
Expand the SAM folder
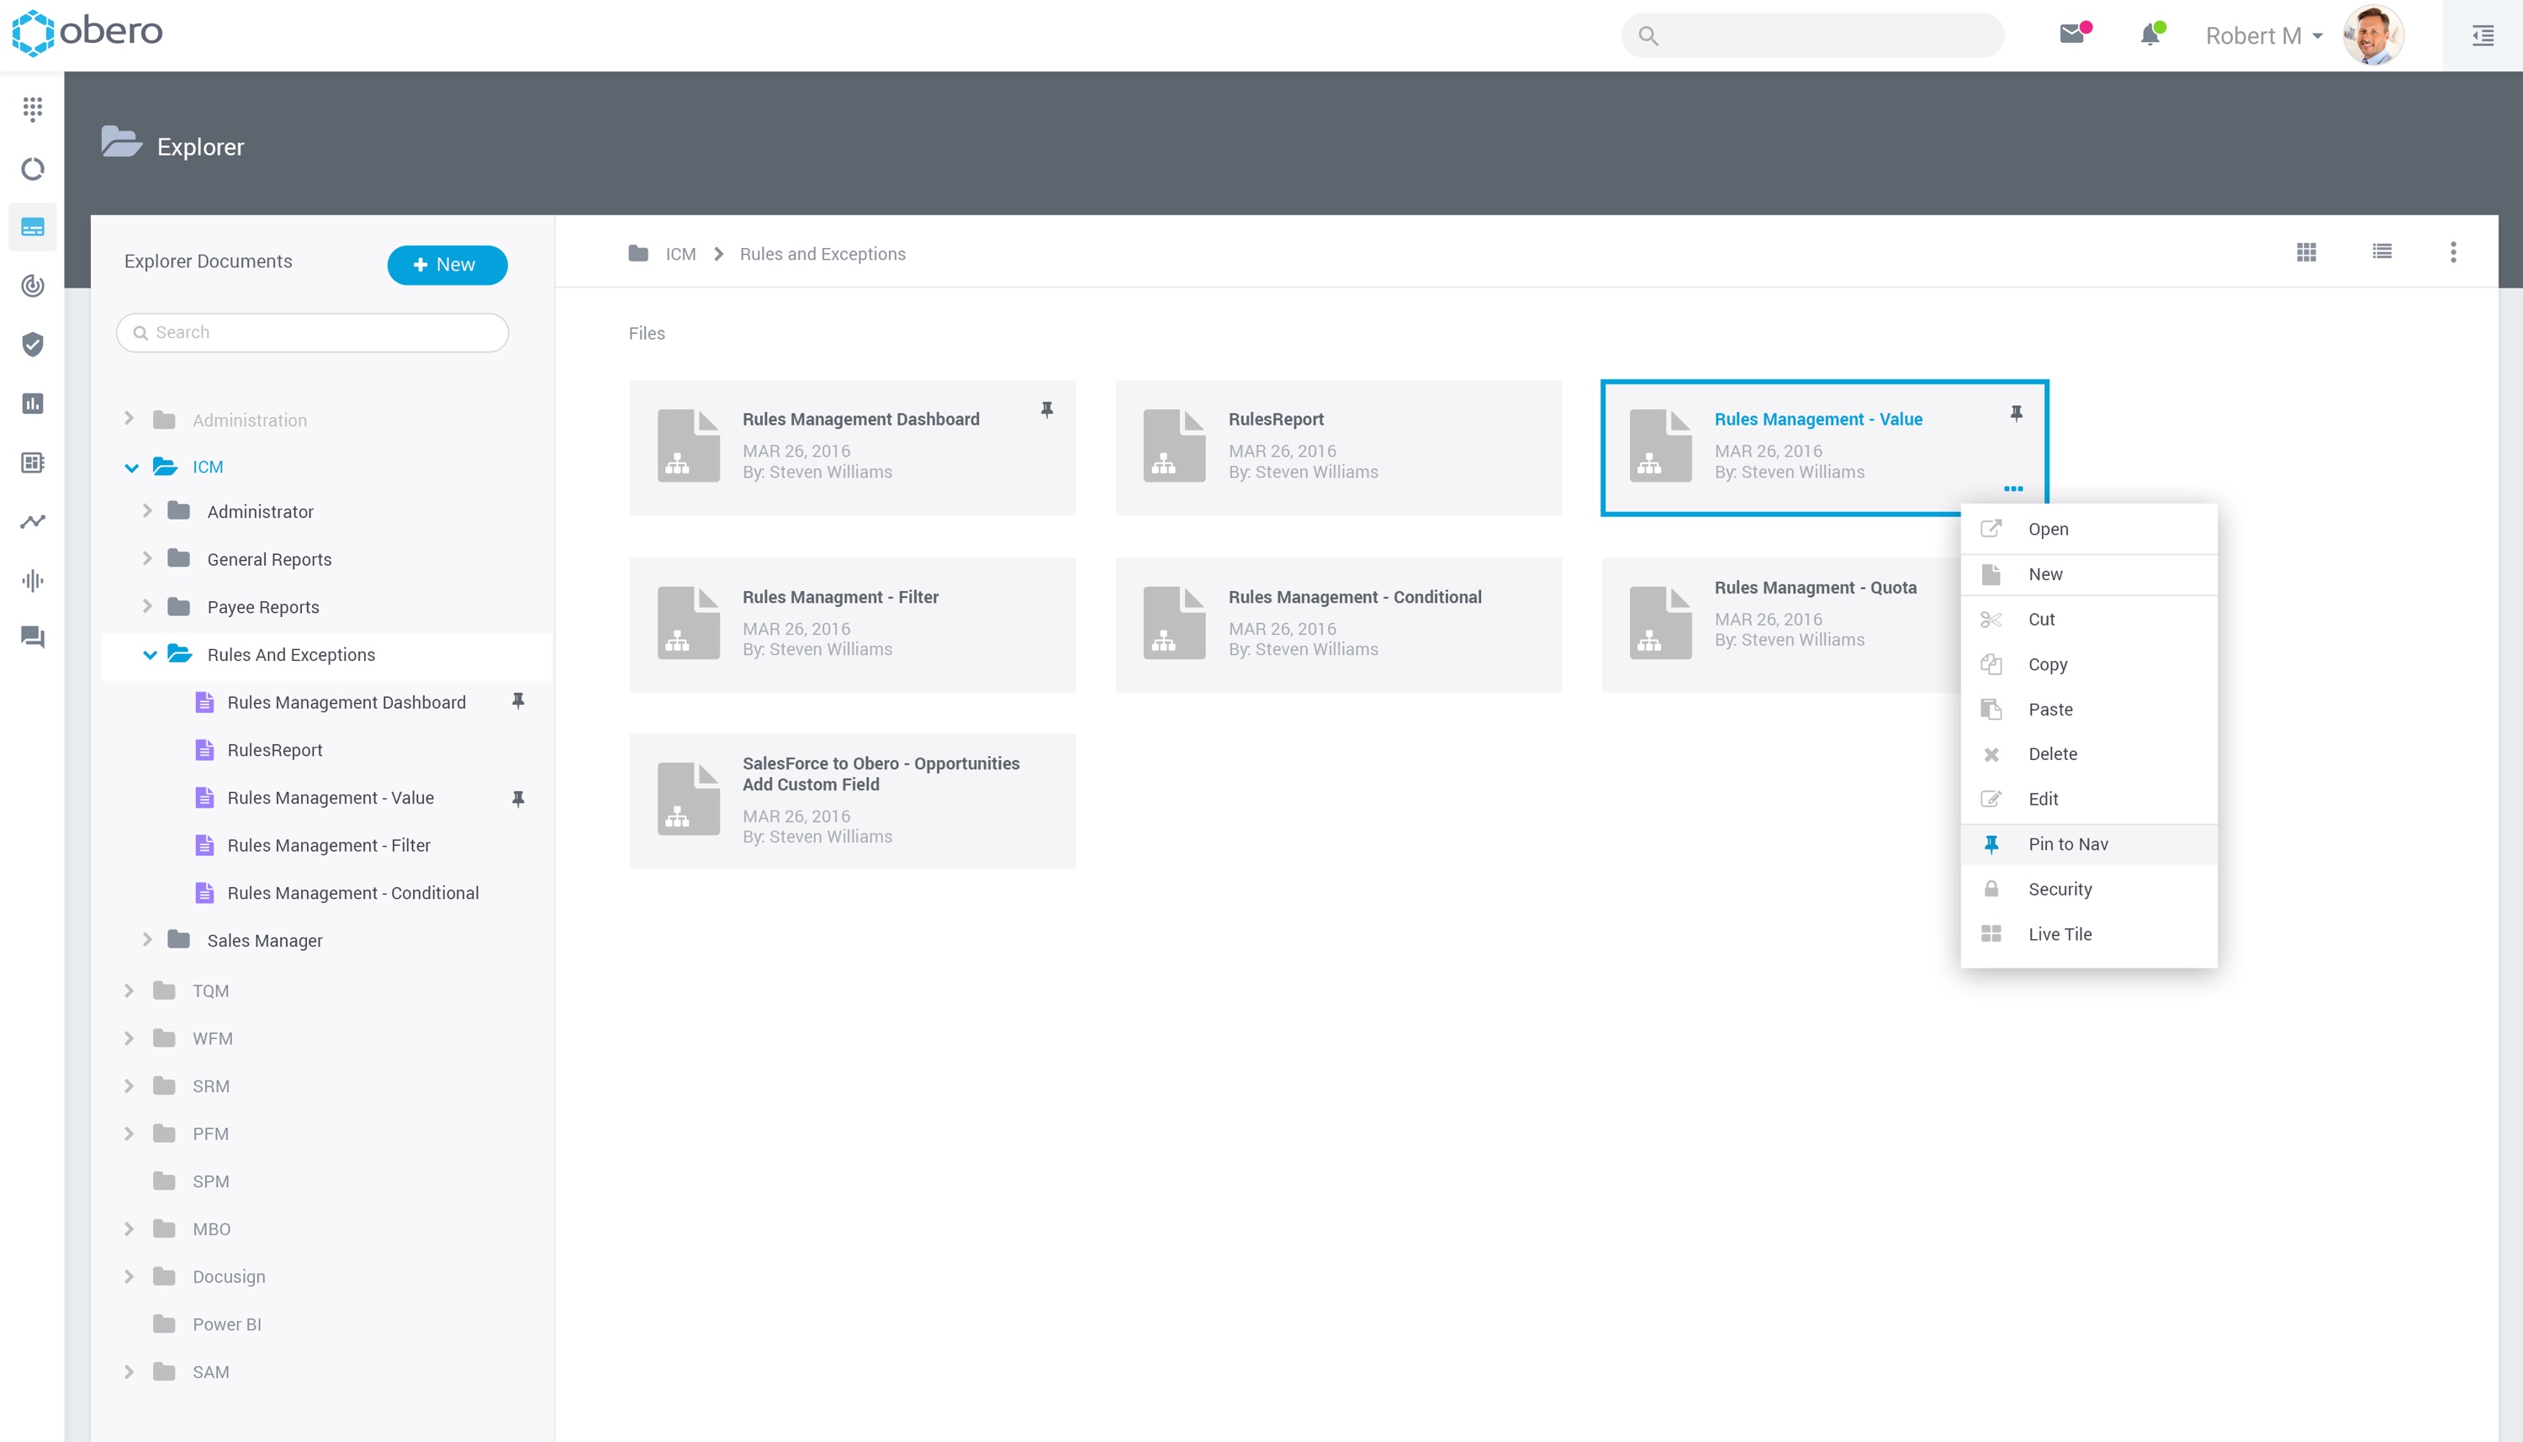coord(129,1371)
